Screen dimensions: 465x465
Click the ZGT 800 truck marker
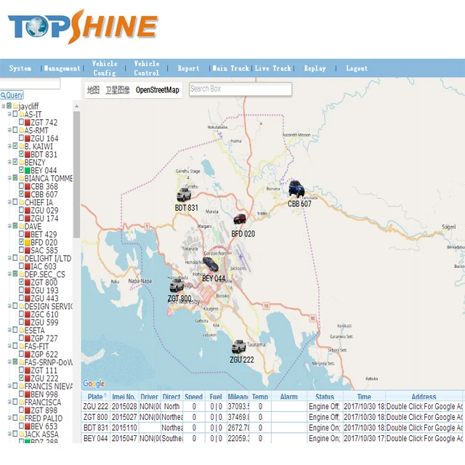177,285
